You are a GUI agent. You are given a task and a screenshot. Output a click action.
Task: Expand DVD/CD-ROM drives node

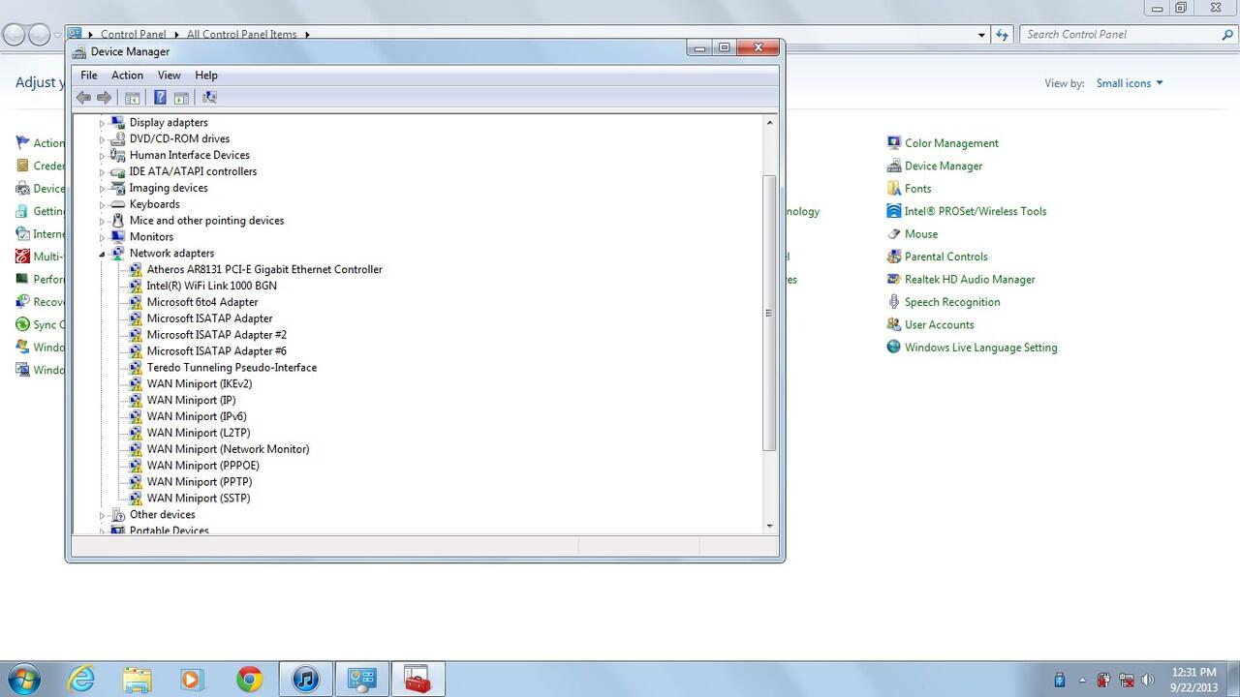click(x=102, y=139)
